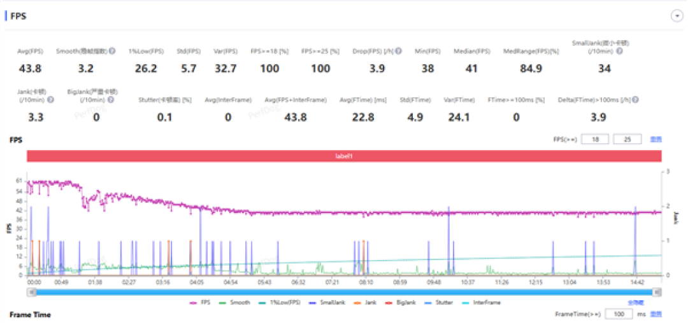
Task: Click the FPS threshold field showing 18
Action: click(x=596, y=139)
